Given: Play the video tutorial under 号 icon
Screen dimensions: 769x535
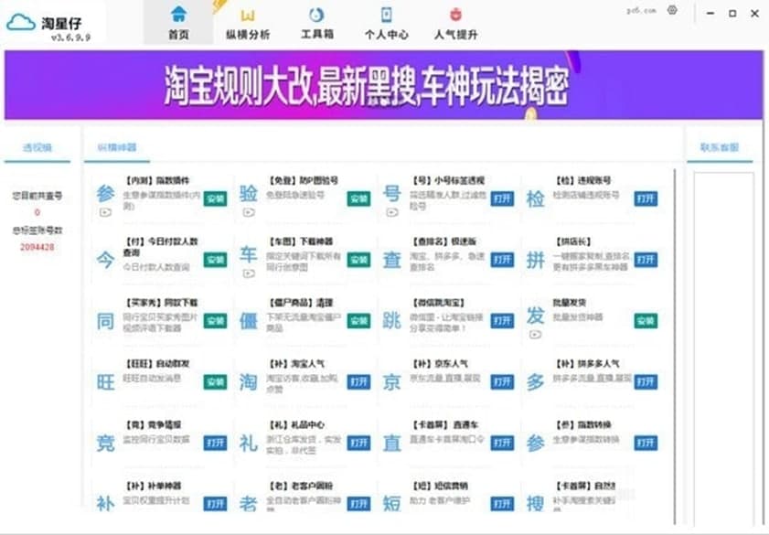Looking at the screenshot, I should (x=392, y=212).
